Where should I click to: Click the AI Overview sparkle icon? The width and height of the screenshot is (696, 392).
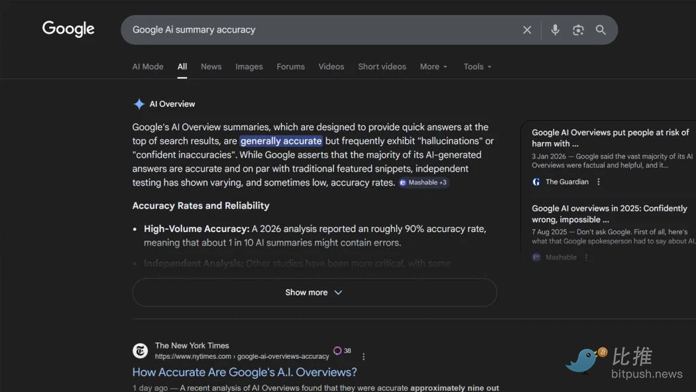(139, 104)
